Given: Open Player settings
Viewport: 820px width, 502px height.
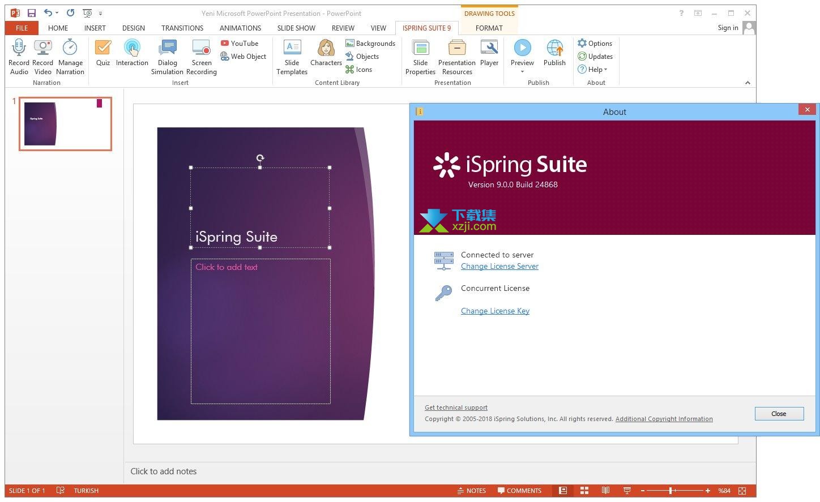Looking at the screenshot, I should (489, 53).
